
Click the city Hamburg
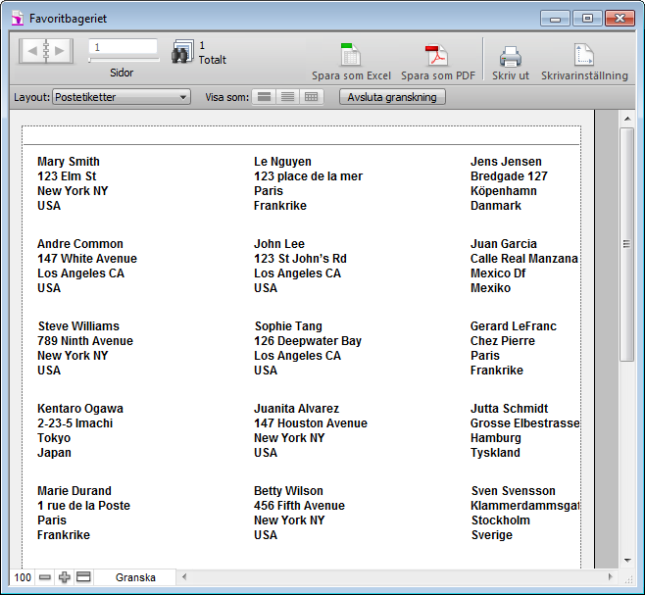[496, 438]
